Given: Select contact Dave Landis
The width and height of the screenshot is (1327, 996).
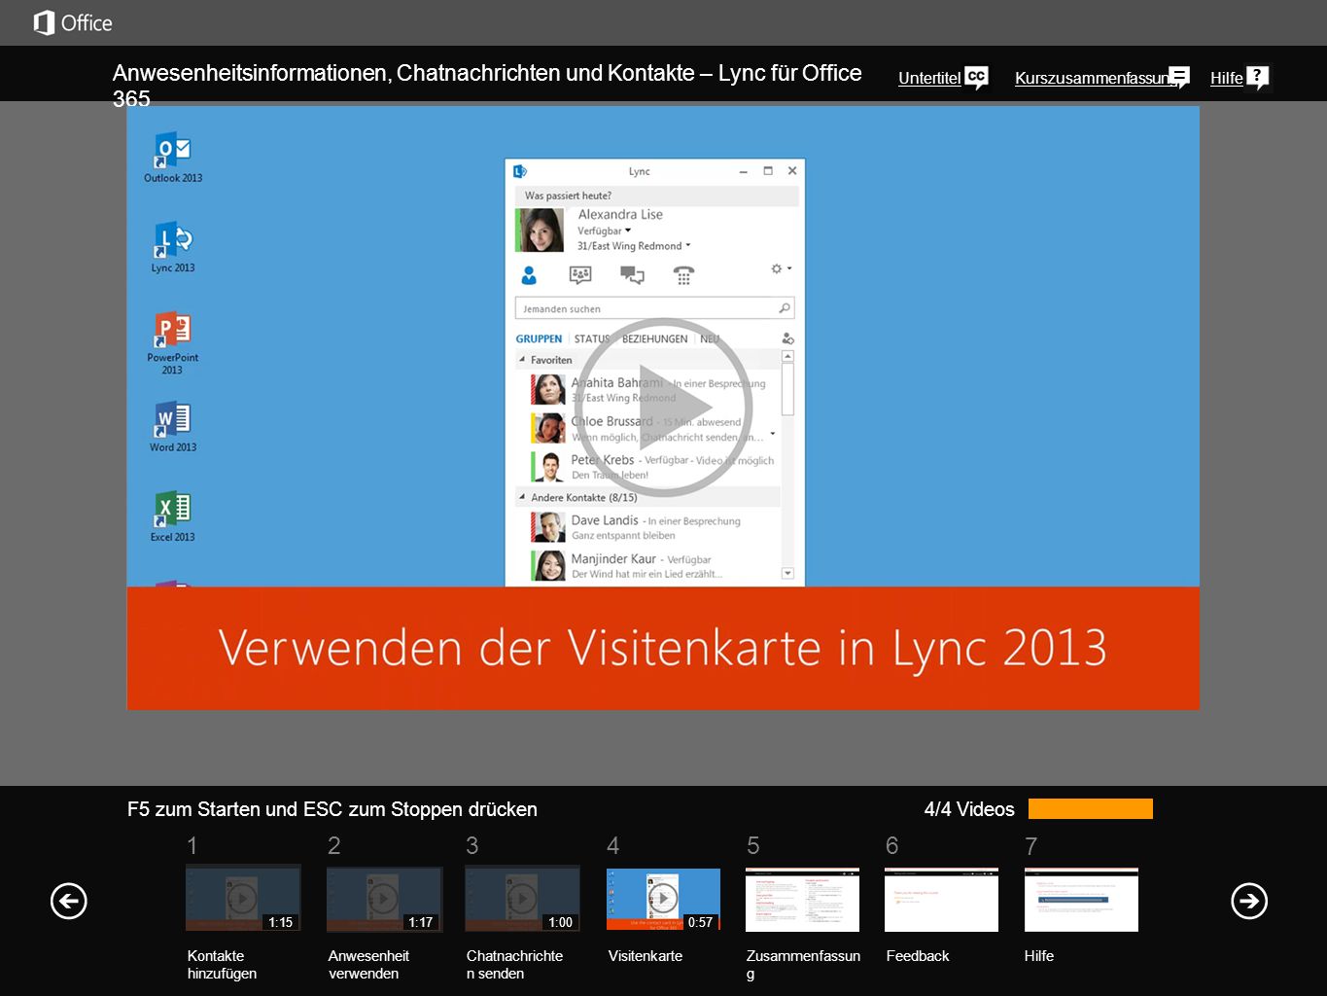Looking at the screenshot, I should click(647, 527).
